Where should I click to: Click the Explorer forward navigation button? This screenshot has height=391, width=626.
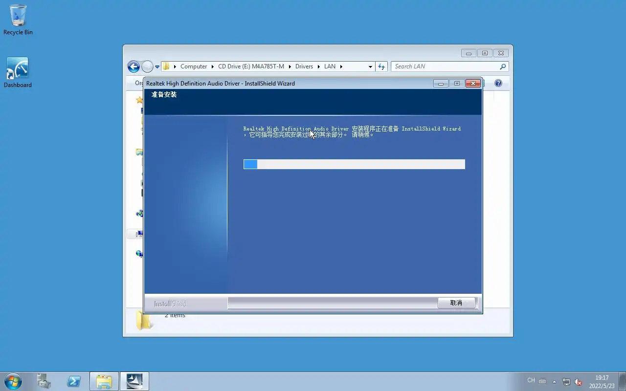[x=147, y=66]
